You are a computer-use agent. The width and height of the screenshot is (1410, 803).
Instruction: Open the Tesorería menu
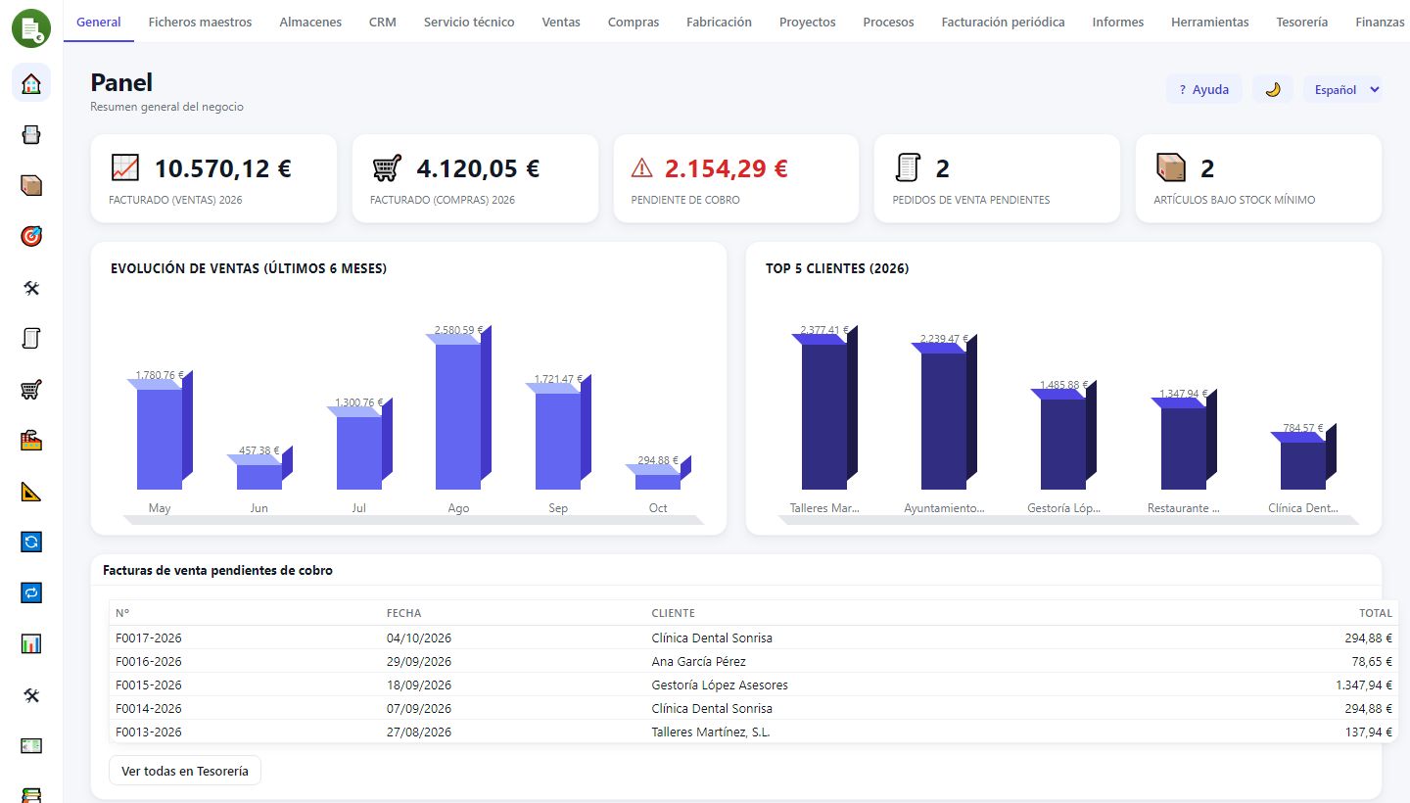tap(1302, 22)
